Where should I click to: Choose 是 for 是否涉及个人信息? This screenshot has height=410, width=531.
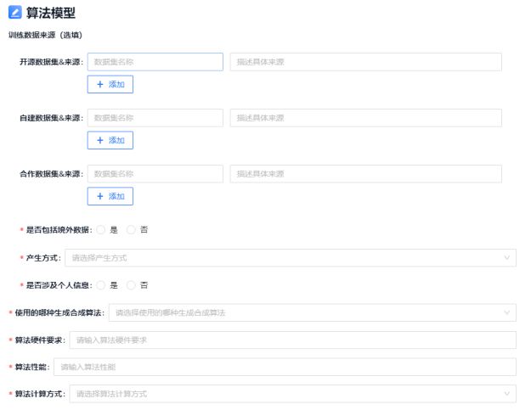pos(101,285)
